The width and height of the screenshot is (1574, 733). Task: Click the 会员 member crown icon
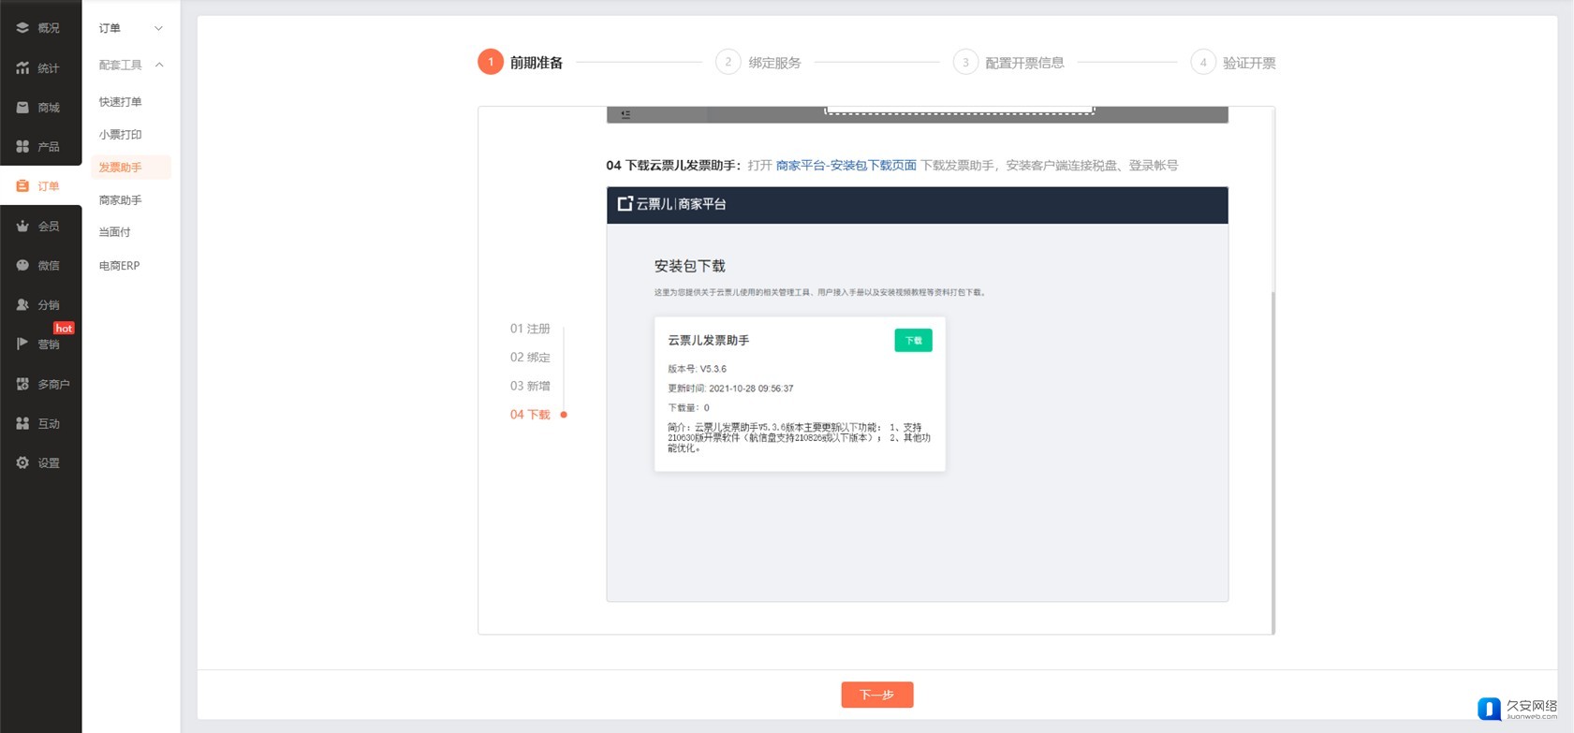[22, 226]
